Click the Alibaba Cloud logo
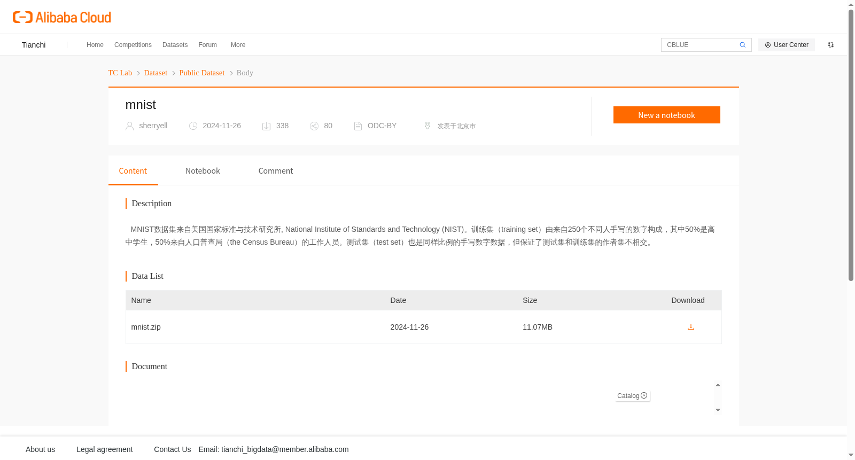This screenshot has width=855, height=460. click(62, 18)
